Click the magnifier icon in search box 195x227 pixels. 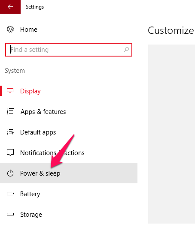point(126,50)
